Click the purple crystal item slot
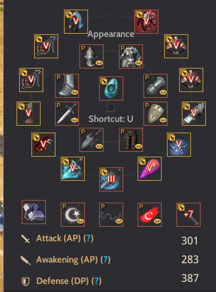The image size is (216, 292). pos(34,212)
